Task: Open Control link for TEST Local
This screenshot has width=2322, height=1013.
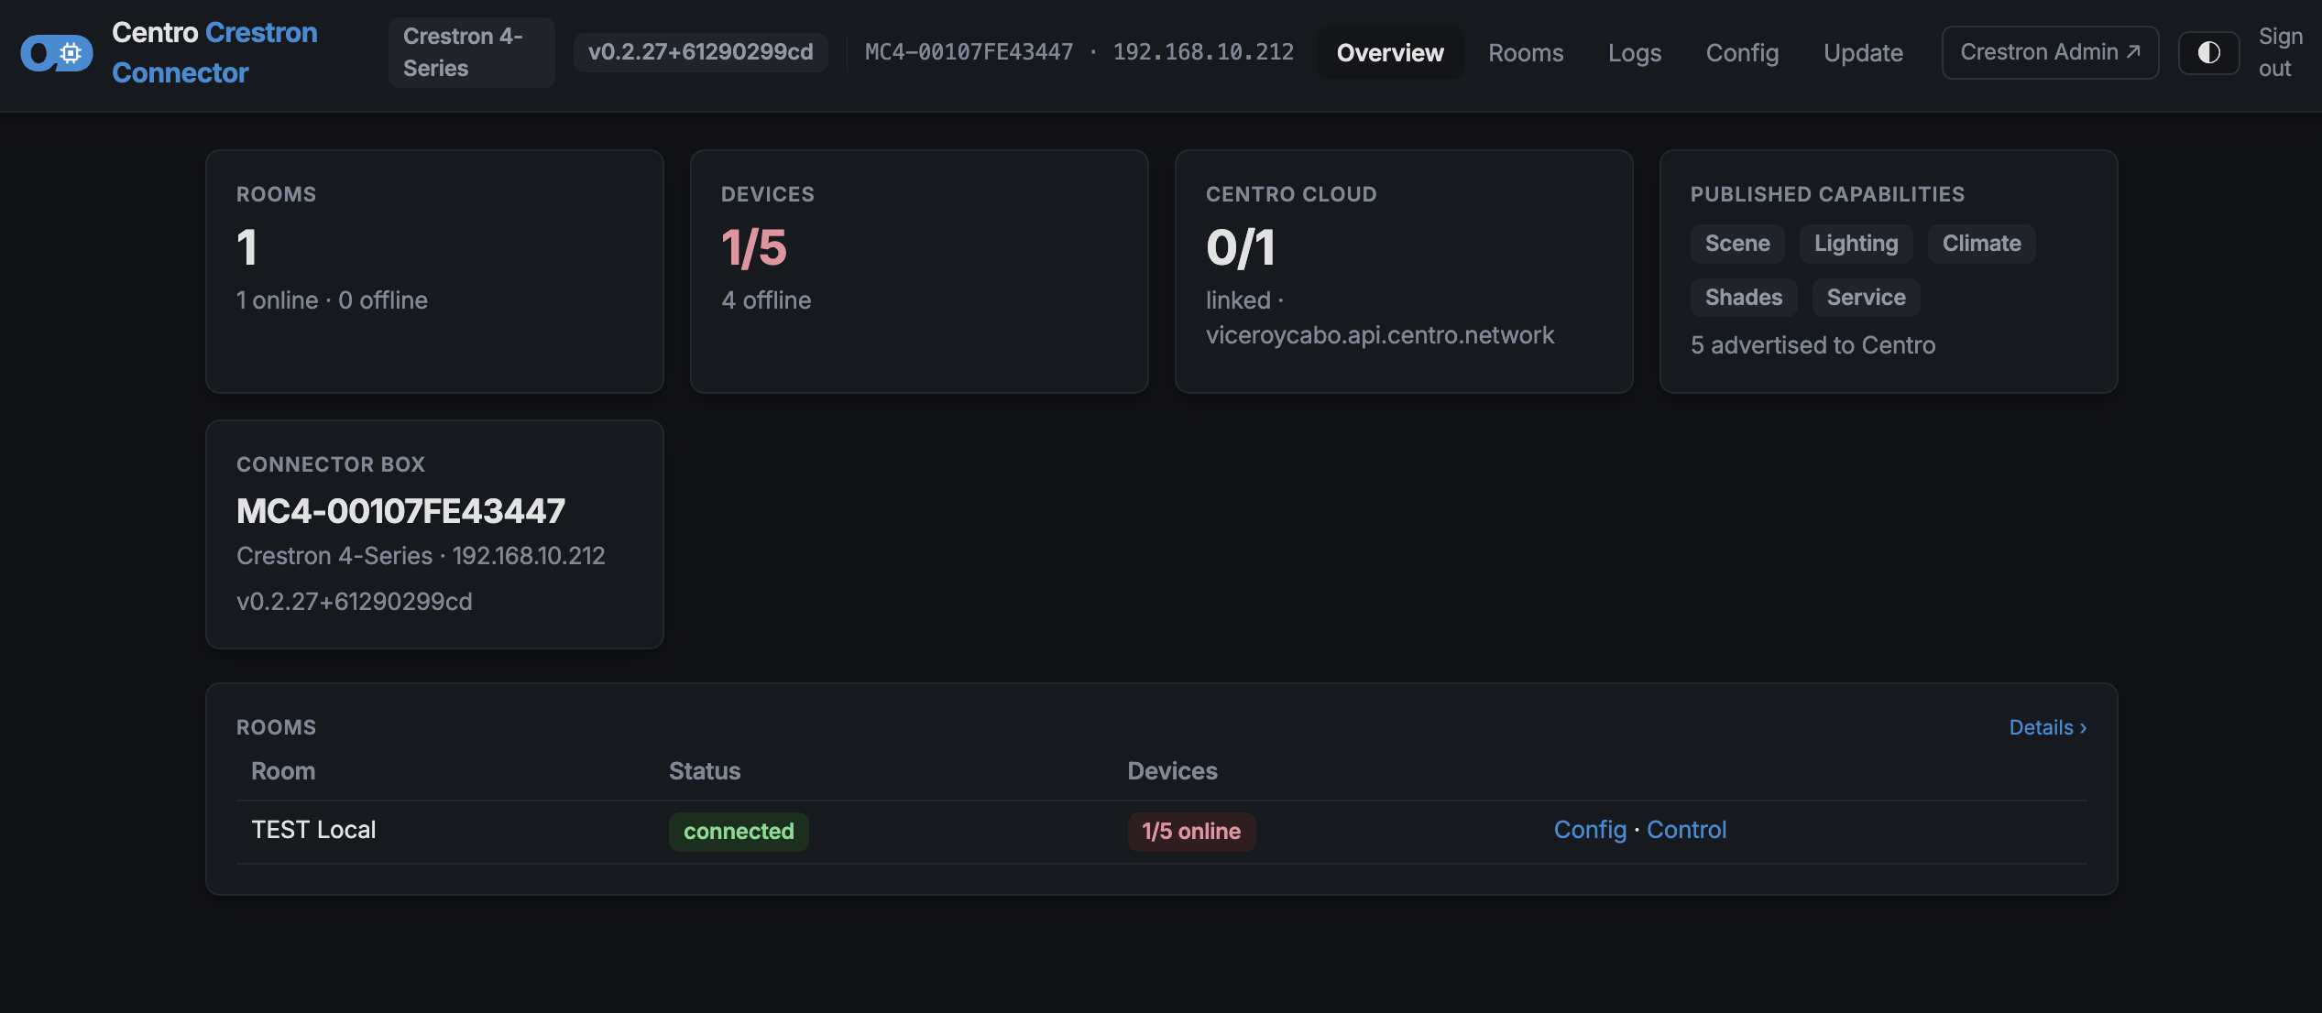Action: (x=1686, y=830)
